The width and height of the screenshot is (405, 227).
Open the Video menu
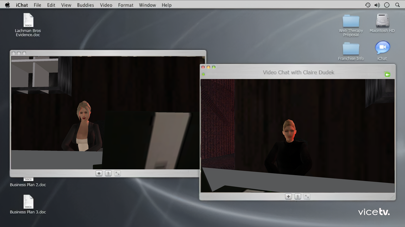(106, 5)
